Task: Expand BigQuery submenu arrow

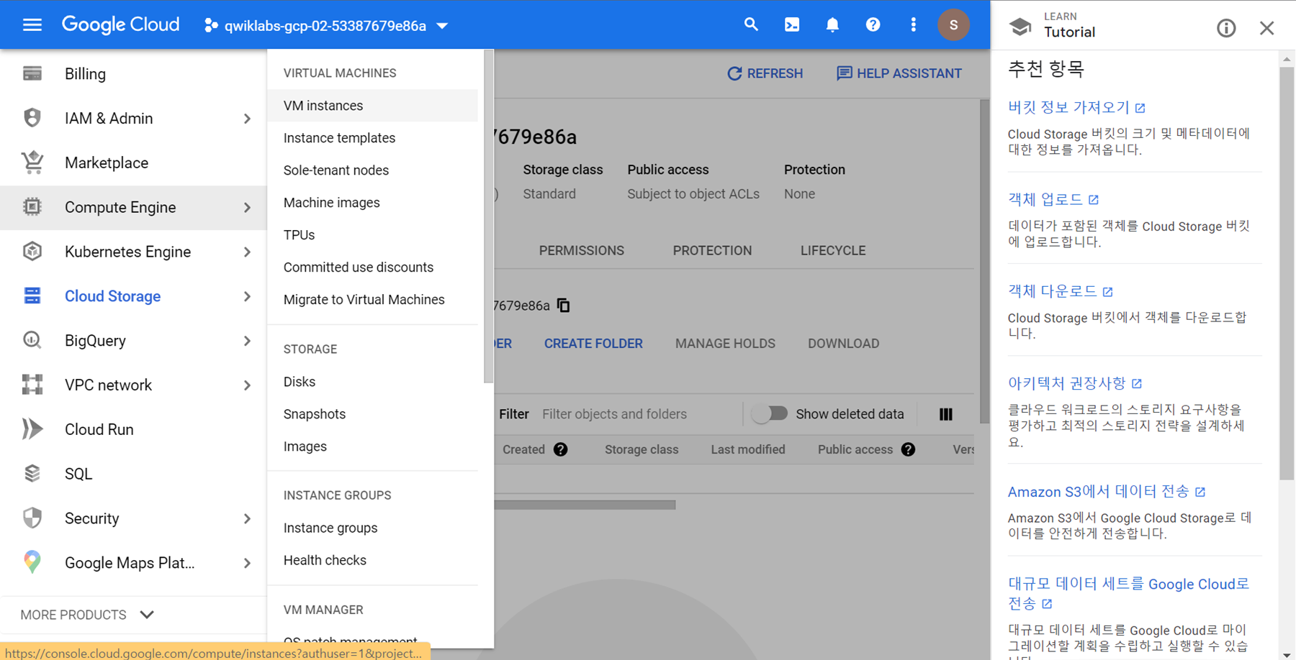Action: [247, 341]
